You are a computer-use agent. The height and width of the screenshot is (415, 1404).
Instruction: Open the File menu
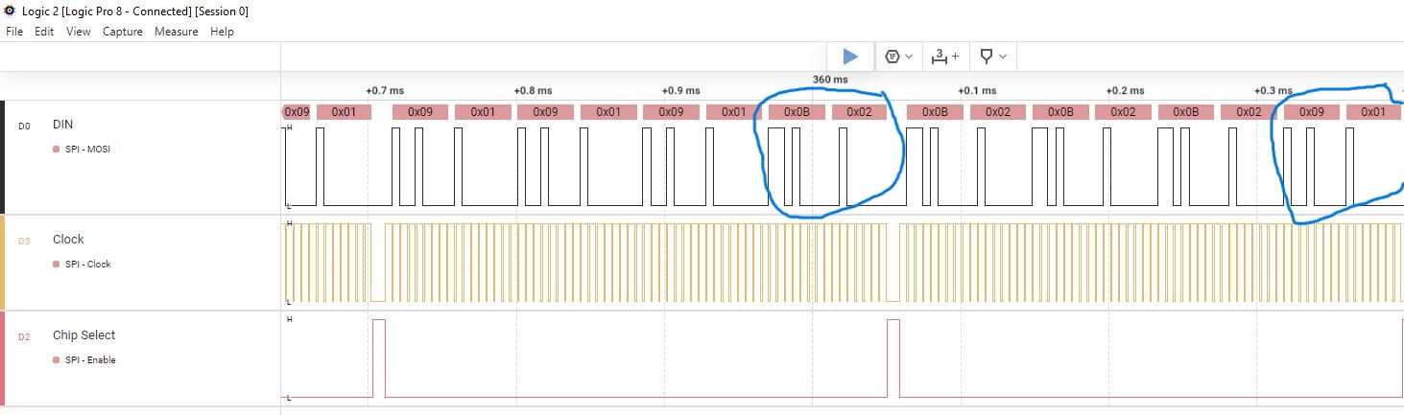pos(14,32)
